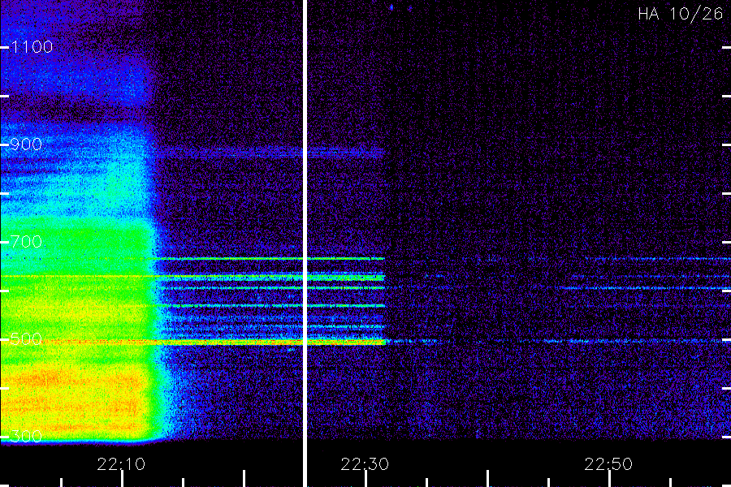Click the 900 frequency axis label

(x=26, y=144)
